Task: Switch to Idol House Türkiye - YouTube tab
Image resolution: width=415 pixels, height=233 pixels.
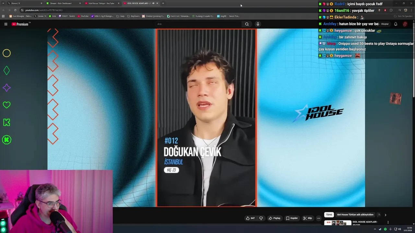Action: pyautogui.click(x=102, y=3)
